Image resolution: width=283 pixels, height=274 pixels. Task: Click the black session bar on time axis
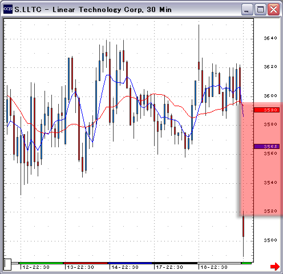pos(175,263)
